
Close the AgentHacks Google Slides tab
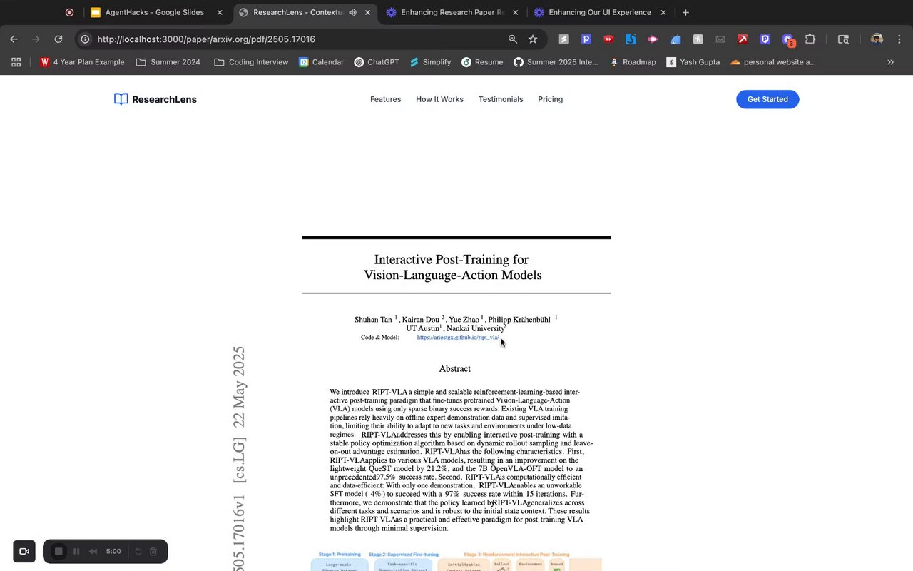(x=220, y=12)
